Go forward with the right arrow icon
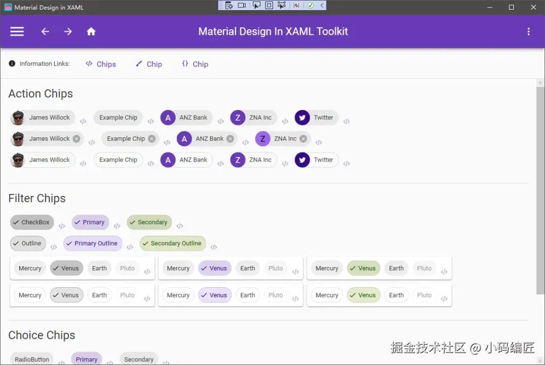 (x=68, y=32)
